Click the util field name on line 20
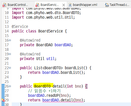This screenshot has height=106, width=131. click(x=51, y=59)
